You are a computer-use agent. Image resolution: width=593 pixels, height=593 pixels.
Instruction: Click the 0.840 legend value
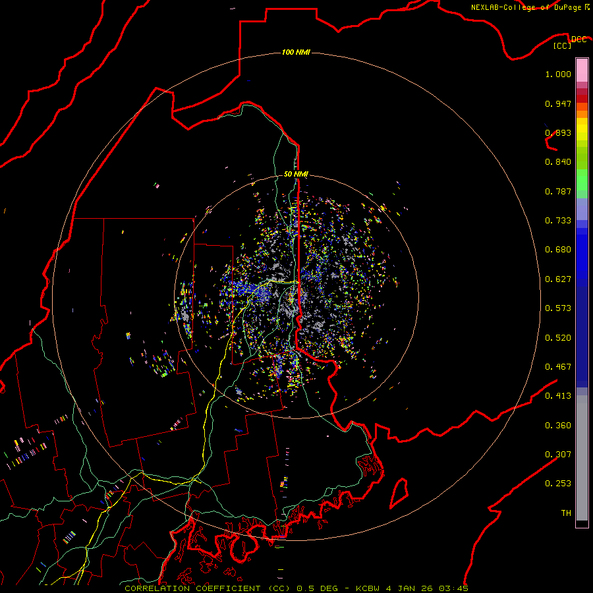click(558, 162)
